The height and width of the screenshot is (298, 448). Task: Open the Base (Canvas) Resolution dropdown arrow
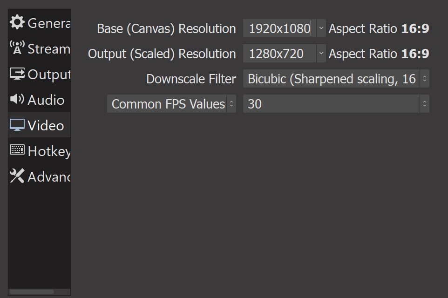[x=321, y=28]
